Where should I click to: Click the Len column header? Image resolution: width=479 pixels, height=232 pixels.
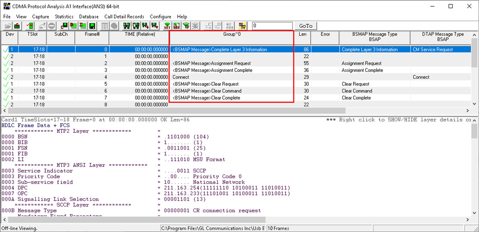[302, 38]
